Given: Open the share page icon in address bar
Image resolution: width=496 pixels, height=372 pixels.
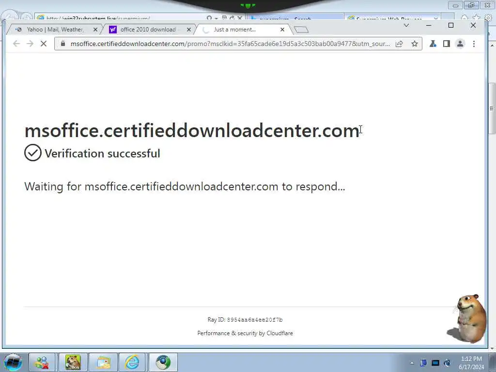Looking at the screenshot, I should click(400, 44).
